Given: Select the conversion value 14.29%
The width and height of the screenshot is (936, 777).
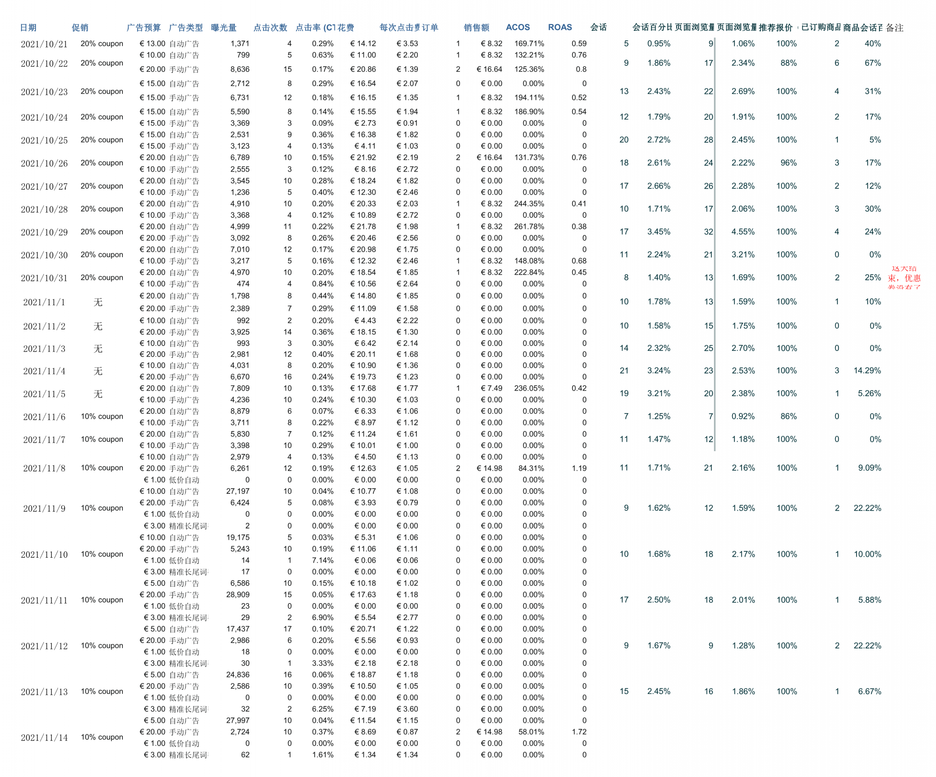Looking at the screenshot, I should pos(867,370).
